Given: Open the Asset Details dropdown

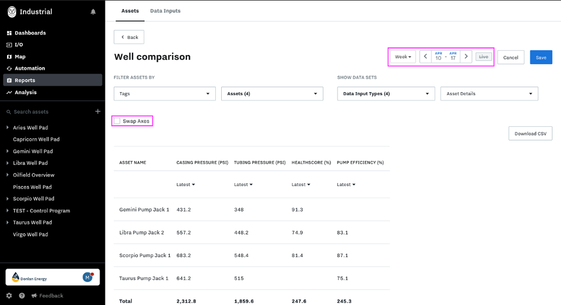Looking at the screenshot, I should pyautogui.click(x=489, y=93).
